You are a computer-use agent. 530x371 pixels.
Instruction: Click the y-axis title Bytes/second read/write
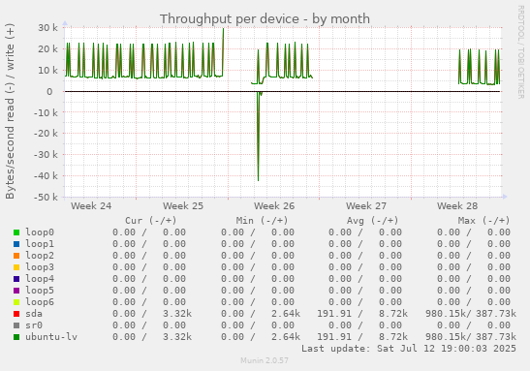(x=10, y=111)
